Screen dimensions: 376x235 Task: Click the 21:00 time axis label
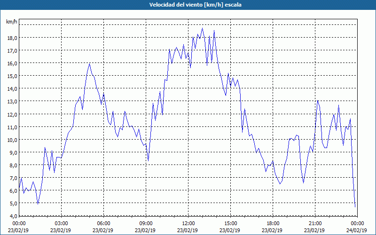(x=315, y=224)
